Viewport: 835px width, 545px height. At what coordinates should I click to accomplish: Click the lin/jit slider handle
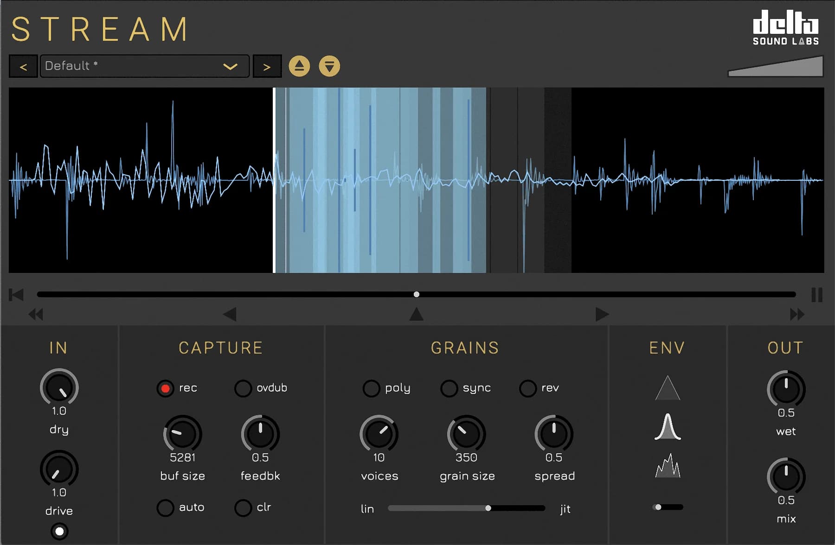488,508
